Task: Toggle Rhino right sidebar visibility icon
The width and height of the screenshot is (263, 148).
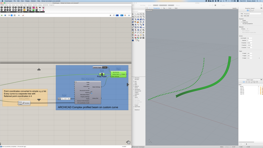Action: 261,5
